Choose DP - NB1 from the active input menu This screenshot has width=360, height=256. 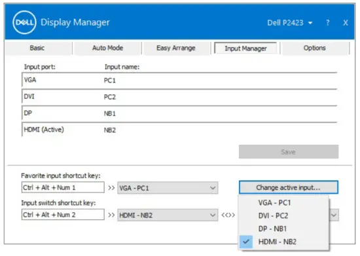pyautogui.click(x=283, y=229)
